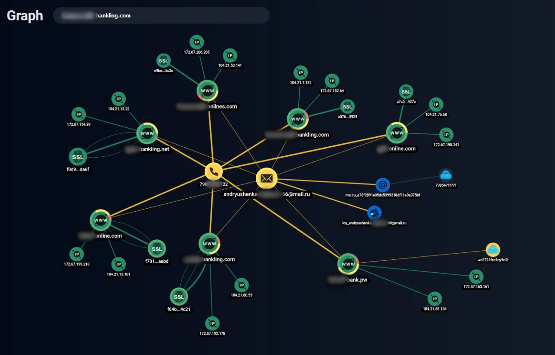Select the IP node 172.67.190.241
The height and width of the screenshot is (355, 555).
coord(446,135)
